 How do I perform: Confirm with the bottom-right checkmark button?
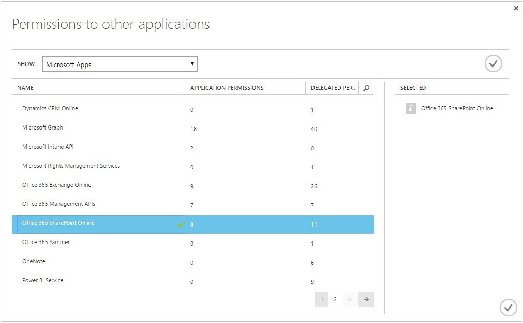pyautogui.click(x=509, y=308)
